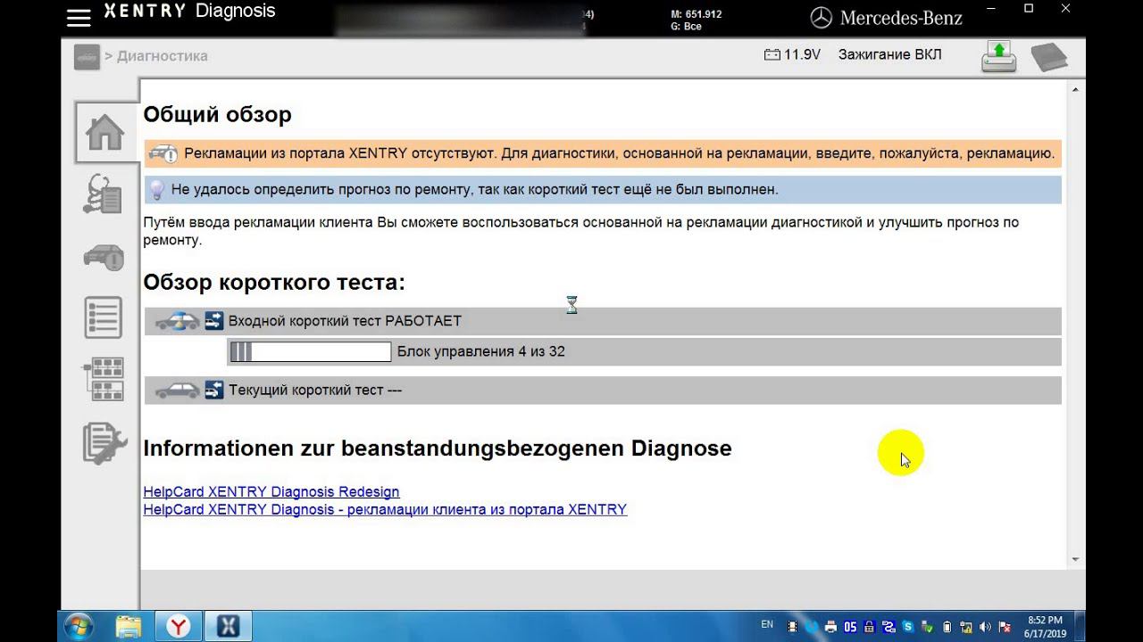Click the padlock tray icon
Viewport: 1143px width, 642px height.
(x=869, y=627)
